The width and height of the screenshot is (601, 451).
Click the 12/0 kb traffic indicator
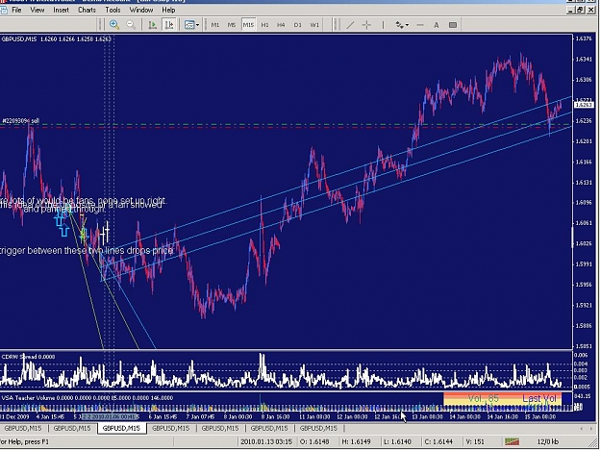click(548, 441)
